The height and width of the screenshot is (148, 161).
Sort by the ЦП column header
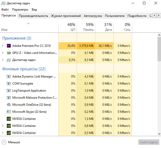(68, 27)
